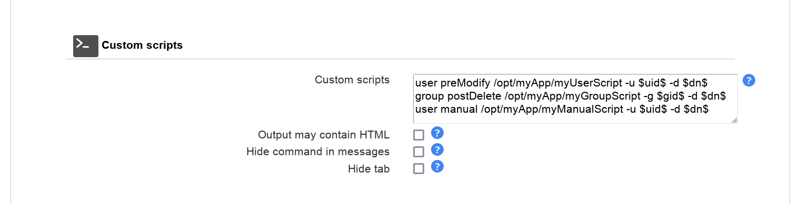Click the text area resize grip corner
800x204 pixels.
[x=734, y=120]
